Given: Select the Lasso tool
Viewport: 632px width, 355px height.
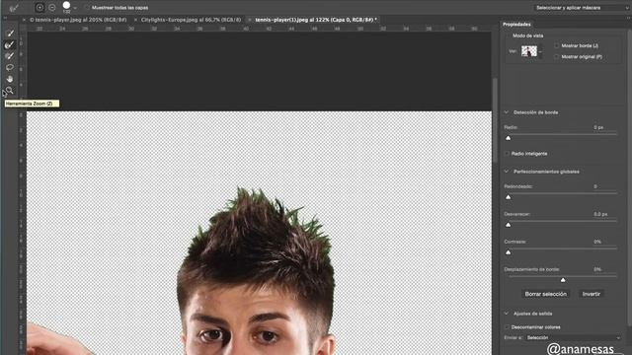Looking at the screenshot, I should [10, 67].
